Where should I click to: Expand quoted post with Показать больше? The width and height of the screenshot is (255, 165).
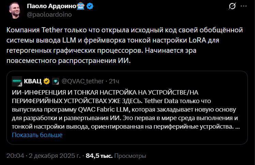pos(37,135)
